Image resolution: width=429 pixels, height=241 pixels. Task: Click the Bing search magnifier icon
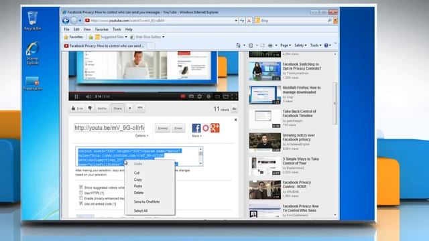click(330, 21)
